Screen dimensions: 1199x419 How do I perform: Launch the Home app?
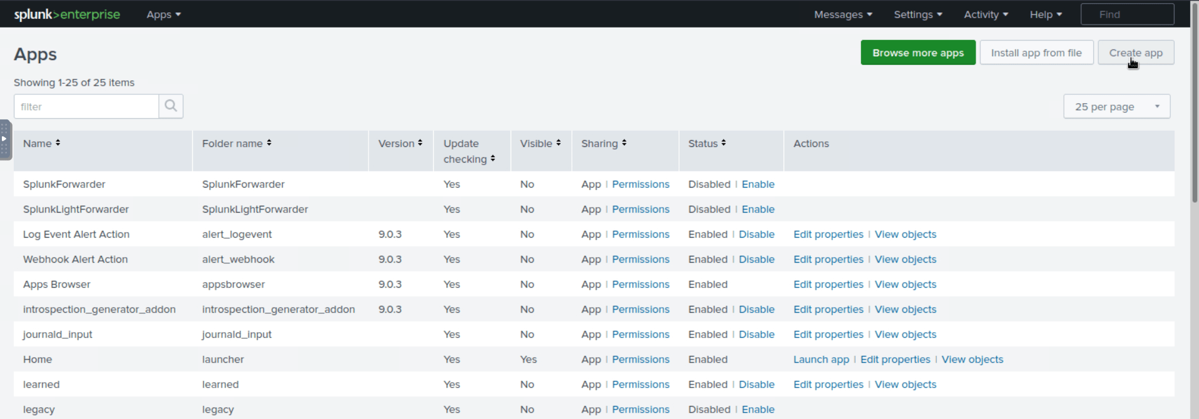point(821,359)
